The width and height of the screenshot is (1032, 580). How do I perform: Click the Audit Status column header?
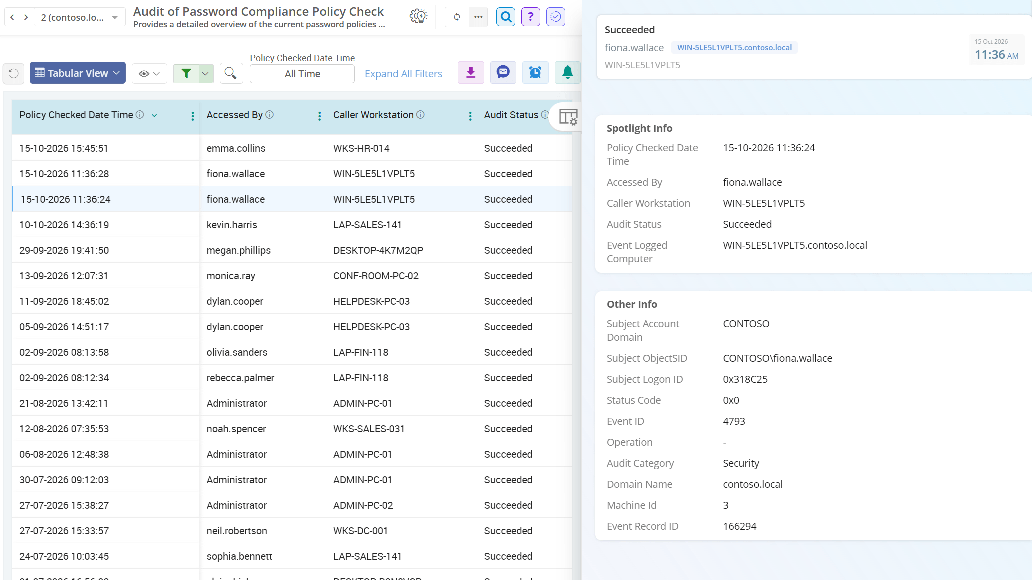click(x=511, y=115)
